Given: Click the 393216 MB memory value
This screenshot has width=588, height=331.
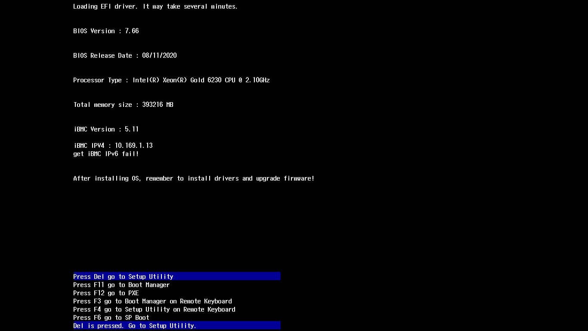Looking at the screenshot, I should (x=158, y=105).
